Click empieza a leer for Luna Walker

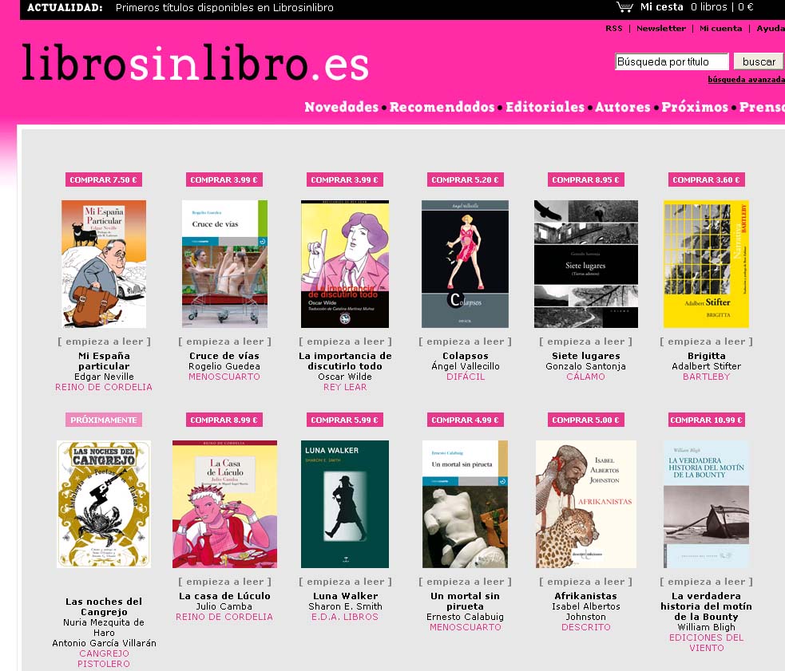pos(345,582)
